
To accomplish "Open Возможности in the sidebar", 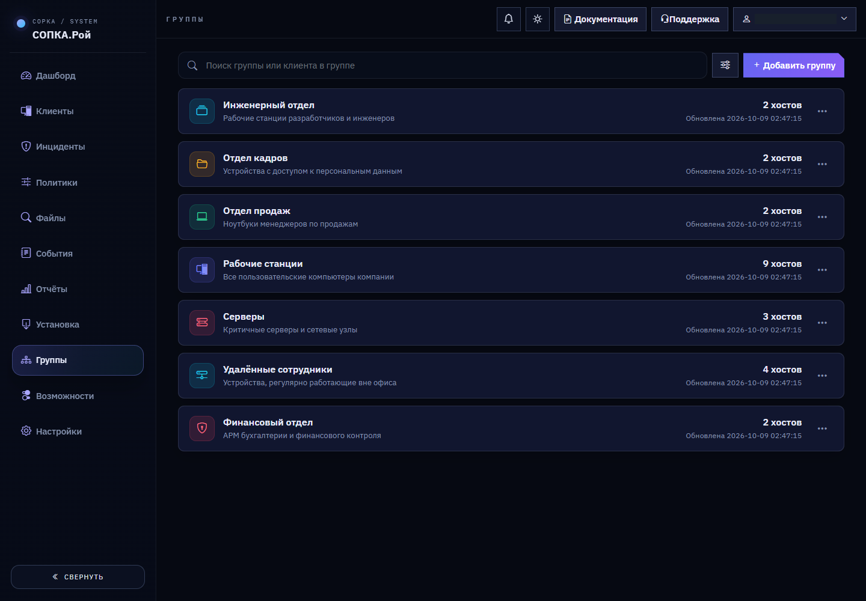I will tap(78, 396).
